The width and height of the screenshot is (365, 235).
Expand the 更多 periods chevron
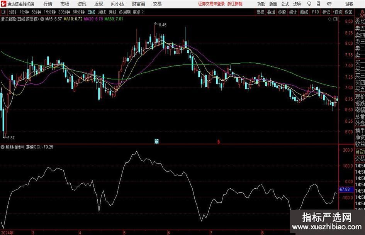pos(143,12)
